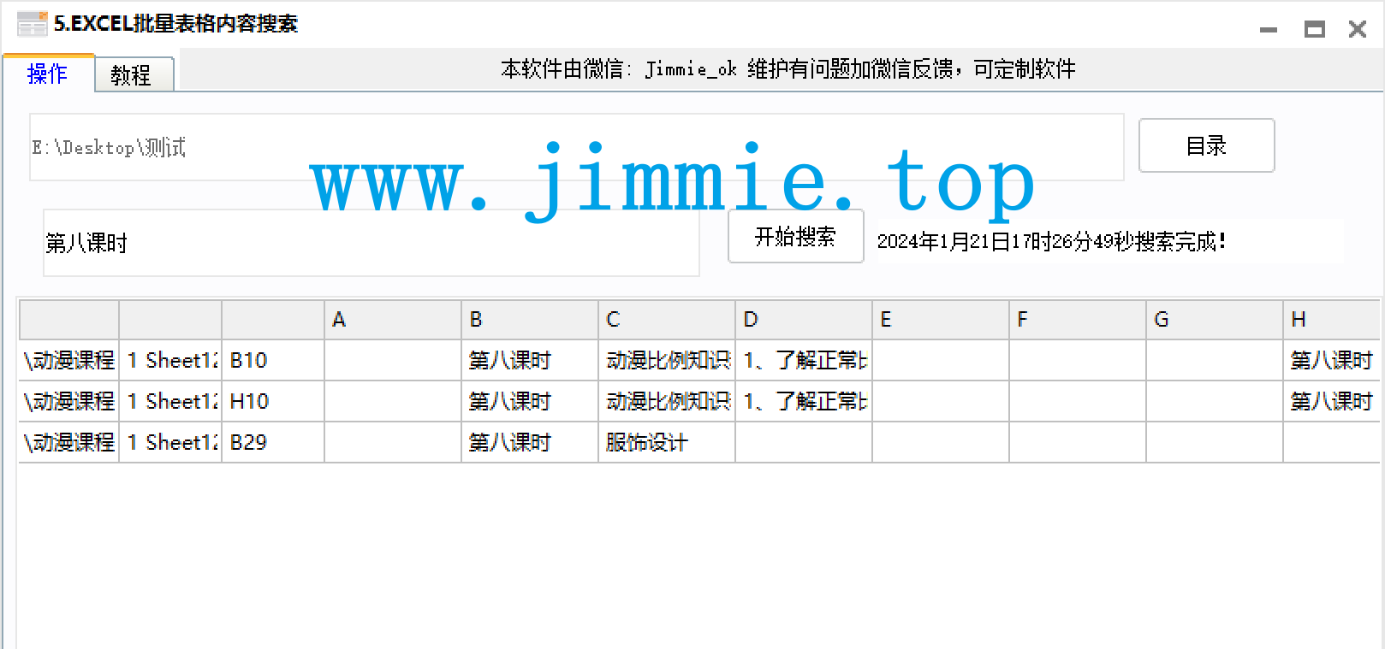Click 第八课时 in column B of B10 row
The height and width of the screenshot is (649, 1385).
tap(530, 360)
